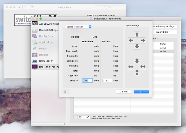Select the first Active status row
186x133 pixels.
[x=163, y=48]
